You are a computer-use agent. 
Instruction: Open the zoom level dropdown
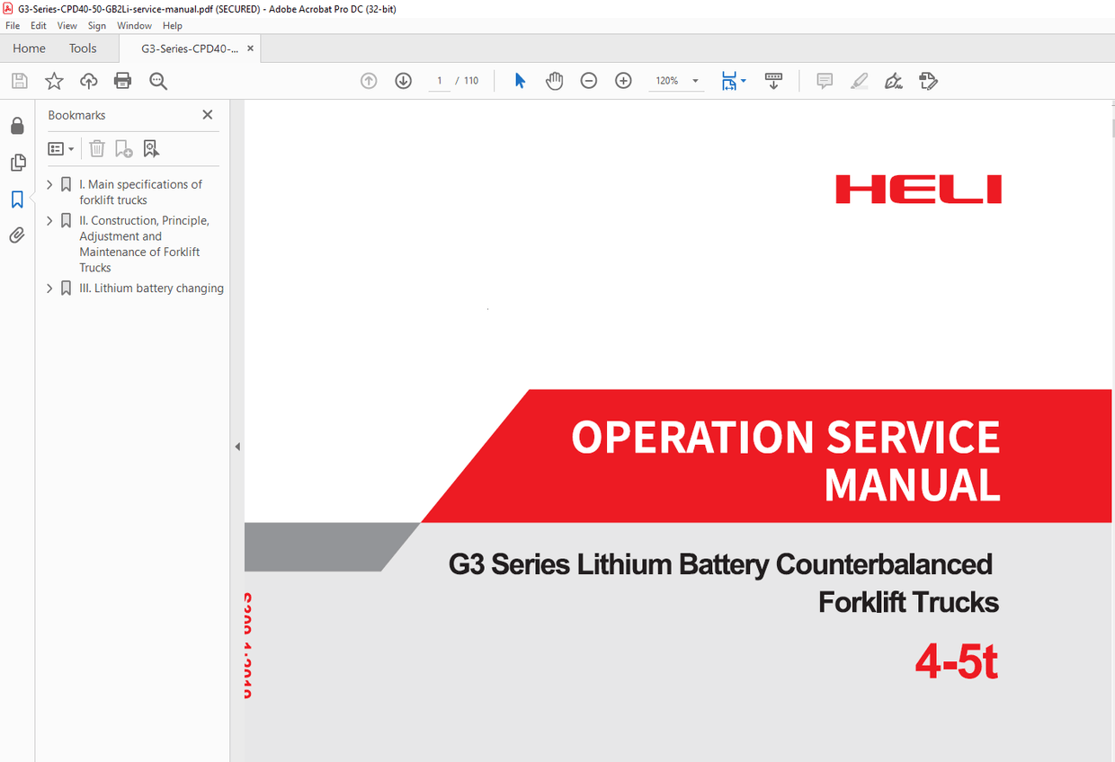tap(694, 80)
